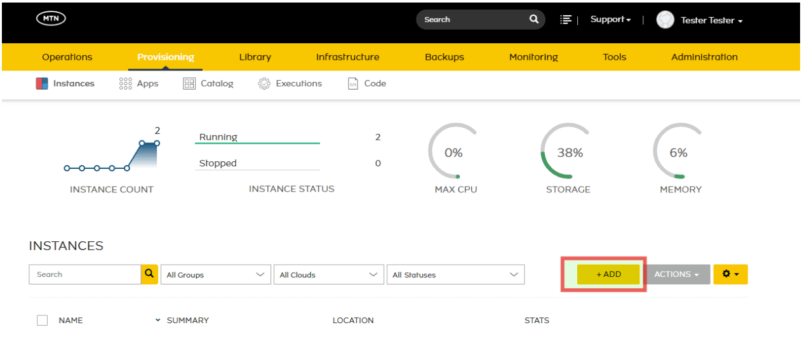Click the INSTANCE STATUS label
Screen dimensions: 802x360
(x=291, y=189)
